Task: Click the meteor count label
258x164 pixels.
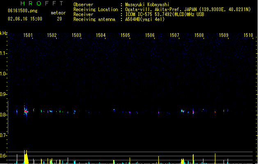Action: point(58,13)
